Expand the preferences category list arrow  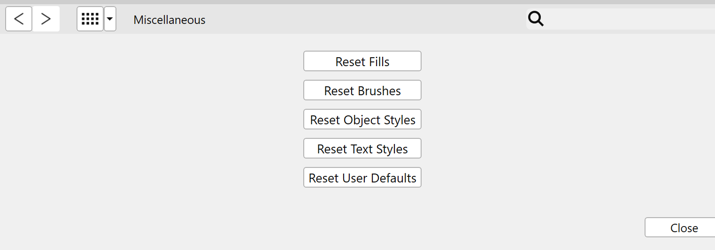click(x=110, y=19)
